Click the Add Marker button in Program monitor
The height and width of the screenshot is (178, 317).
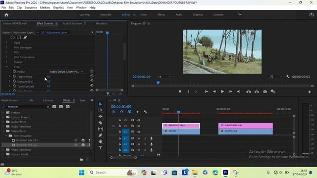180,91
